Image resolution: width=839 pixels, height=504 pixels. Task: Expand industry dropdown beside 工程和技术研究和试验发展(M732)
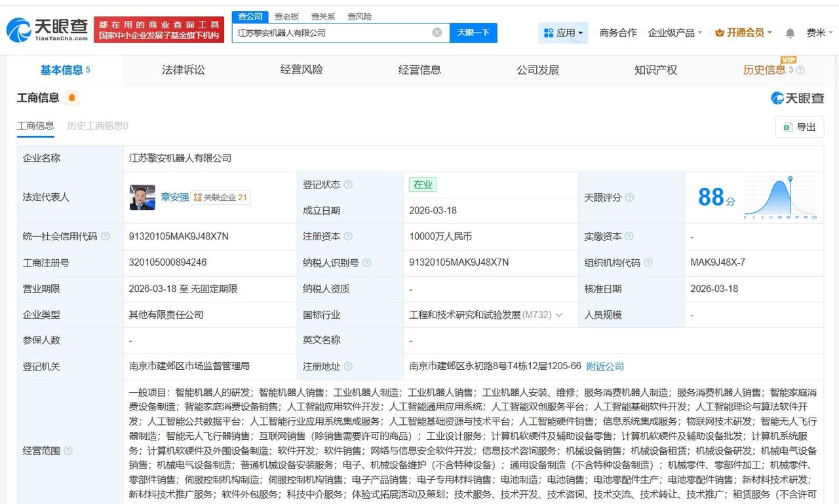[559, 315]
